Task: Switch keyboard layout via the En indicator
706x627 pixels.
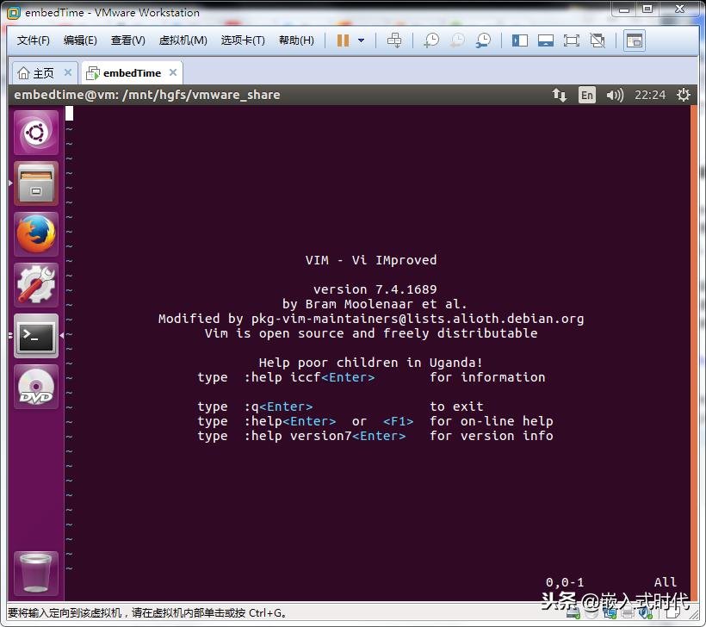Action: point(586,95)
